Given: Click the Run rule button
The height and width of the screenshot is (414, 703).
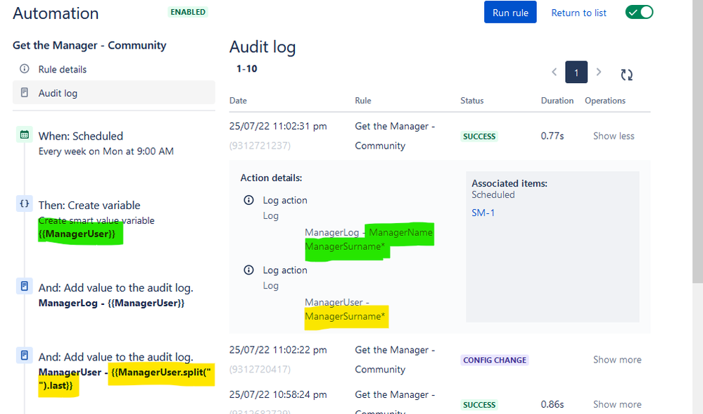Looking at the screenshot, I should pos(510,13).
